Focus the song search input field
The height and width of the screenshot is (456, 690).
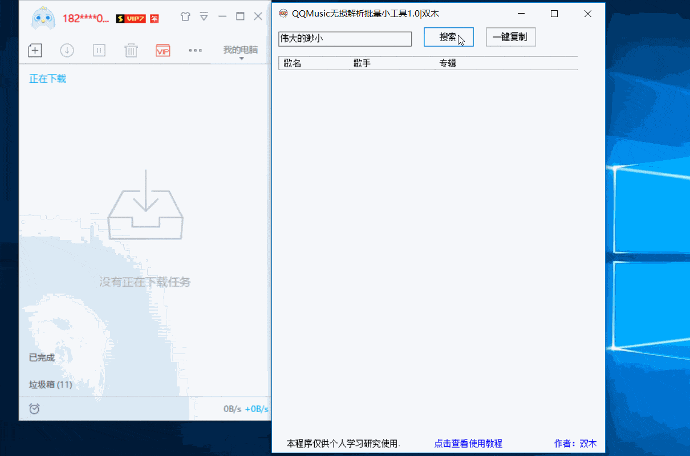[x=345, y=39]
